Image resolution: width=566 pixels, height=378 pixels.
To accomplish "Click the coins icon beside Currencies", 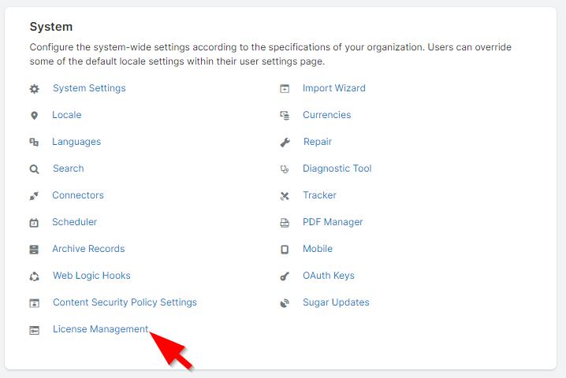I will 285,116.
